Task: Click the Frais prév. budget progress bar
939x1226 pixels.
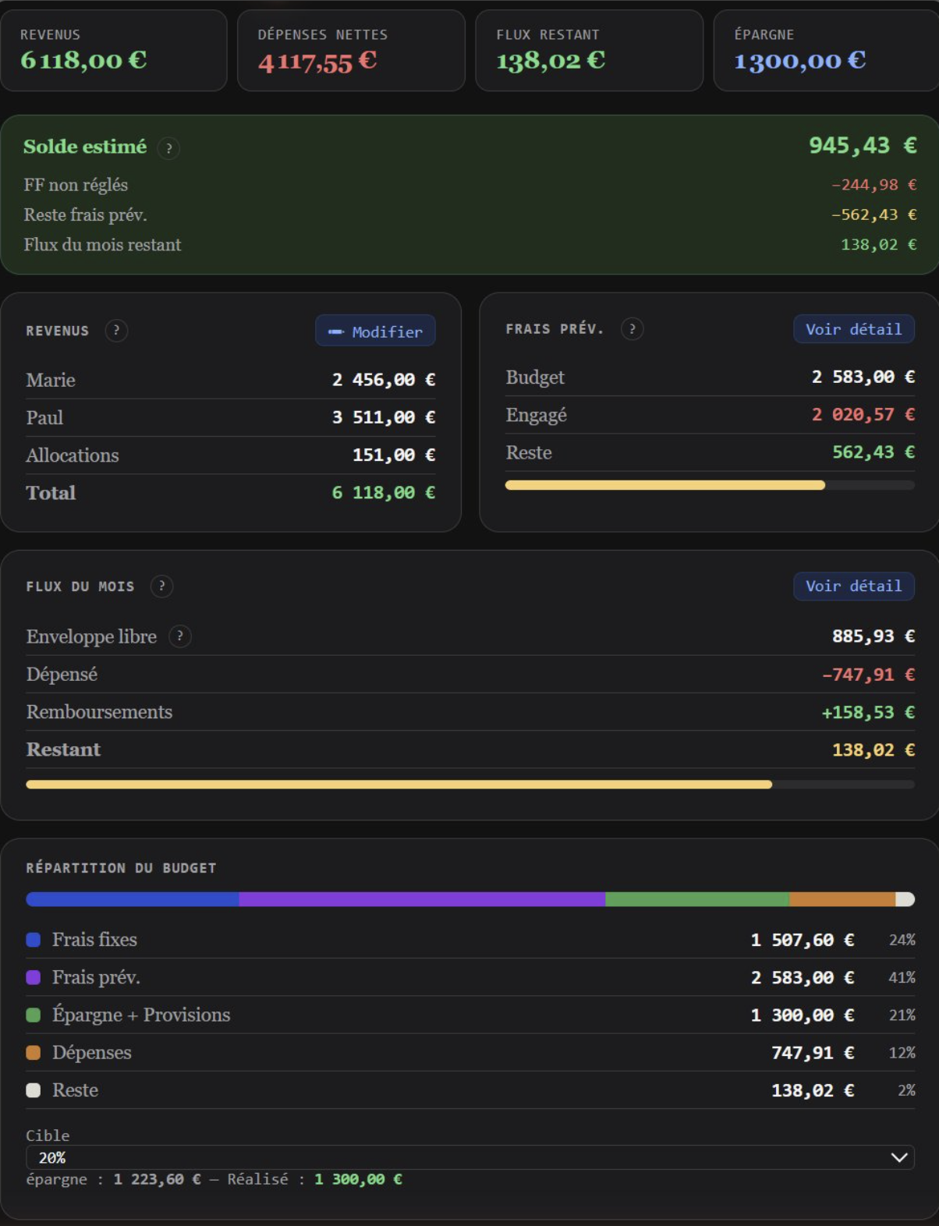Action: (x=710, y=485)
